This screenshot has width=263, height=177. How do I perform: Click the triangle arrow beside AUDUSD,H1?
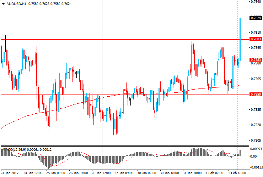click(2, 4)
